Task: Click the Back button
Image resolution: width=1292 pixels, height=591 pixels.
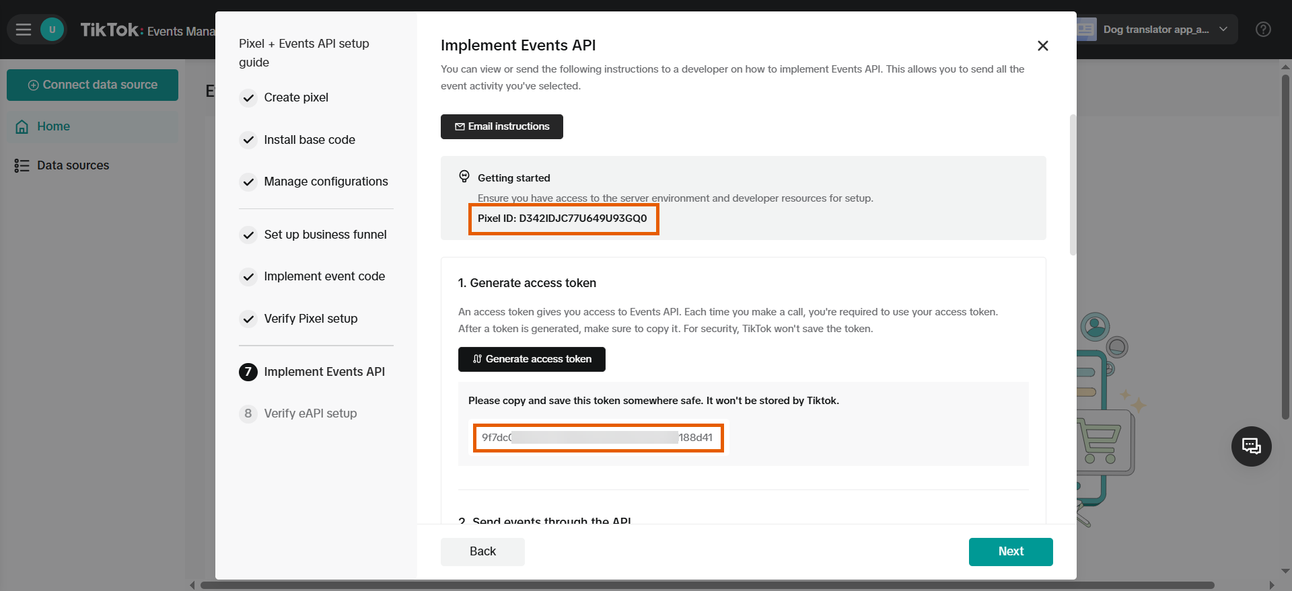Action: (482, 551)
